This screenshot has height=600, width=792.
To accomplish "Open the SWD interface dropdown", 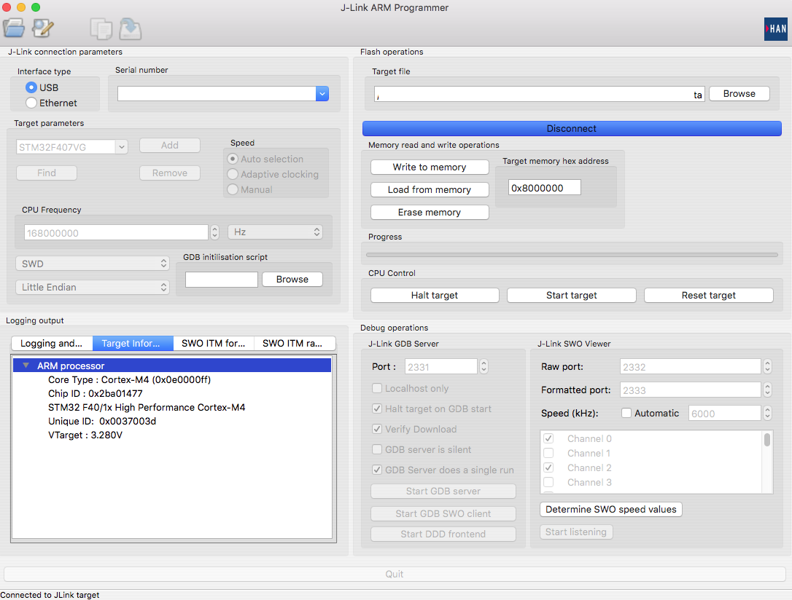I will 93,263.
